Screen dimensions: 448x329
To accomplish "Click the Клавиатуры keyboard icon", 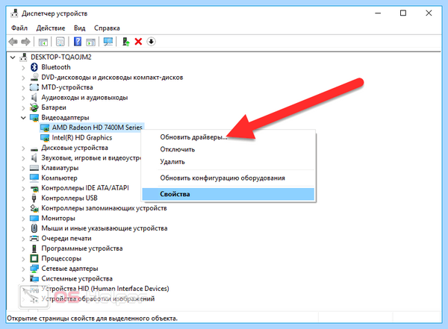I will pos(34,168).
